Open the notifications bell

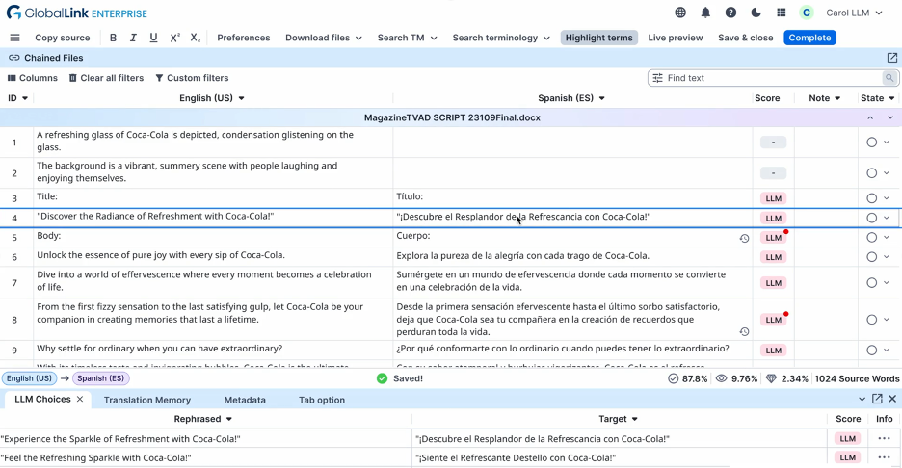[x=705, y=13]
